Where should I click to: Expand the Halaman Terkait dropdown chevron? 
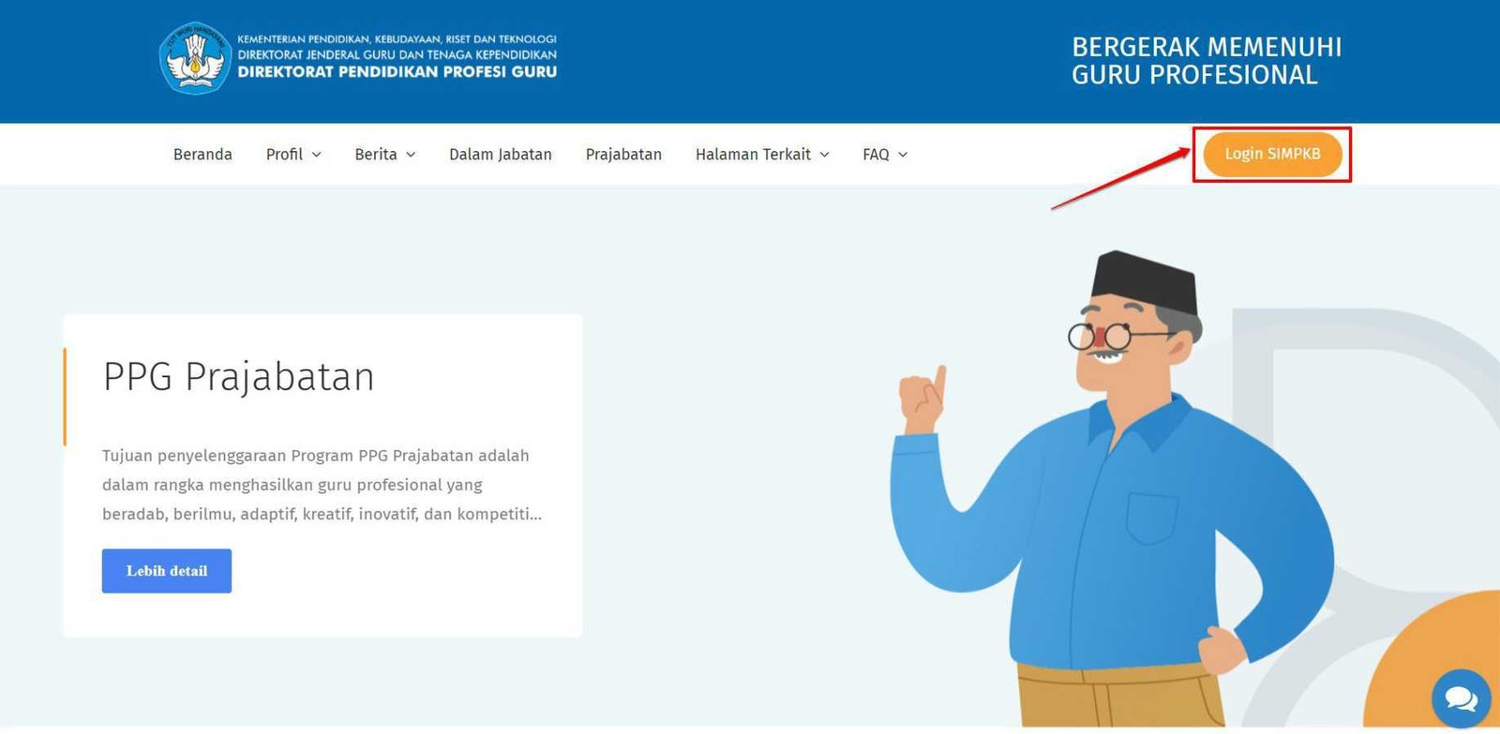tap(824, 155)
